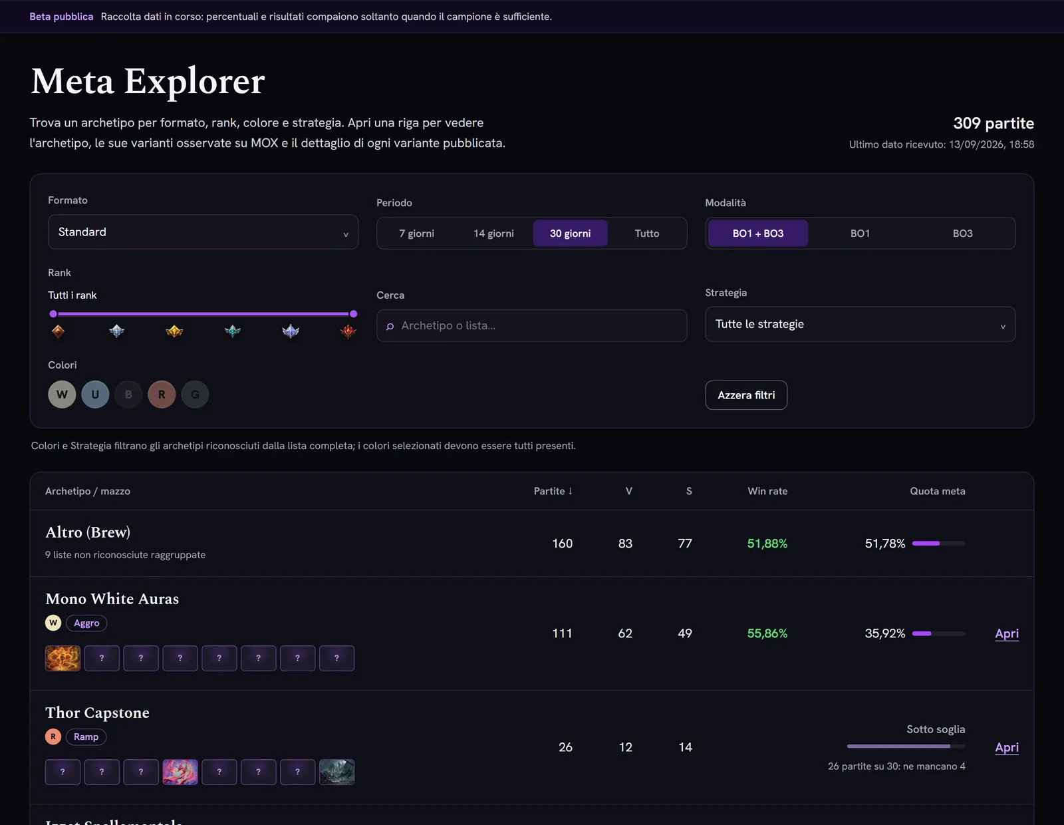Open the flame card art in Mono White Auras
The image size is (1064, 825).
click(63, 658)
